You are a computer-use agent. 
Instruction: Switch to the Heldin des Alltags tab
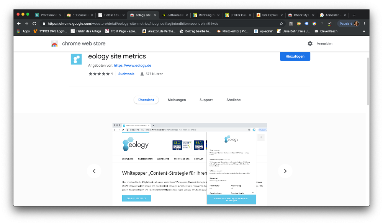[111, 15]
